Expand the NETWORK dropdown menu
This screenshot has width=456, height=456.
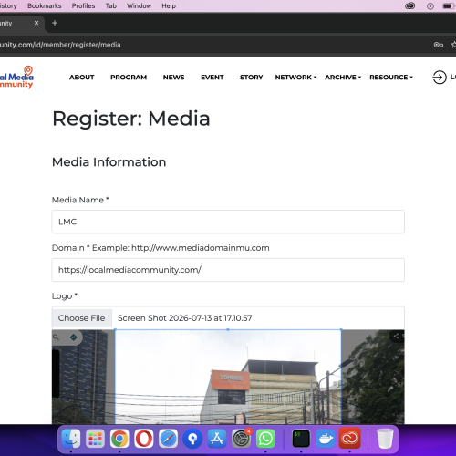295,78
